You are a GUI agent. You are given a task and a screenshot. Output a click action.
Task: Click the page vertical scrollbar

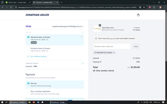[x=166, y=36]
